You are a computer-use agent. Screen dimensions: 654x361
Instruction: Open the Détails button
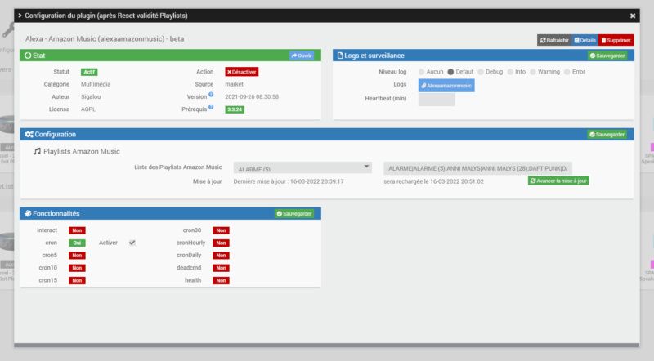click(585, 41)
